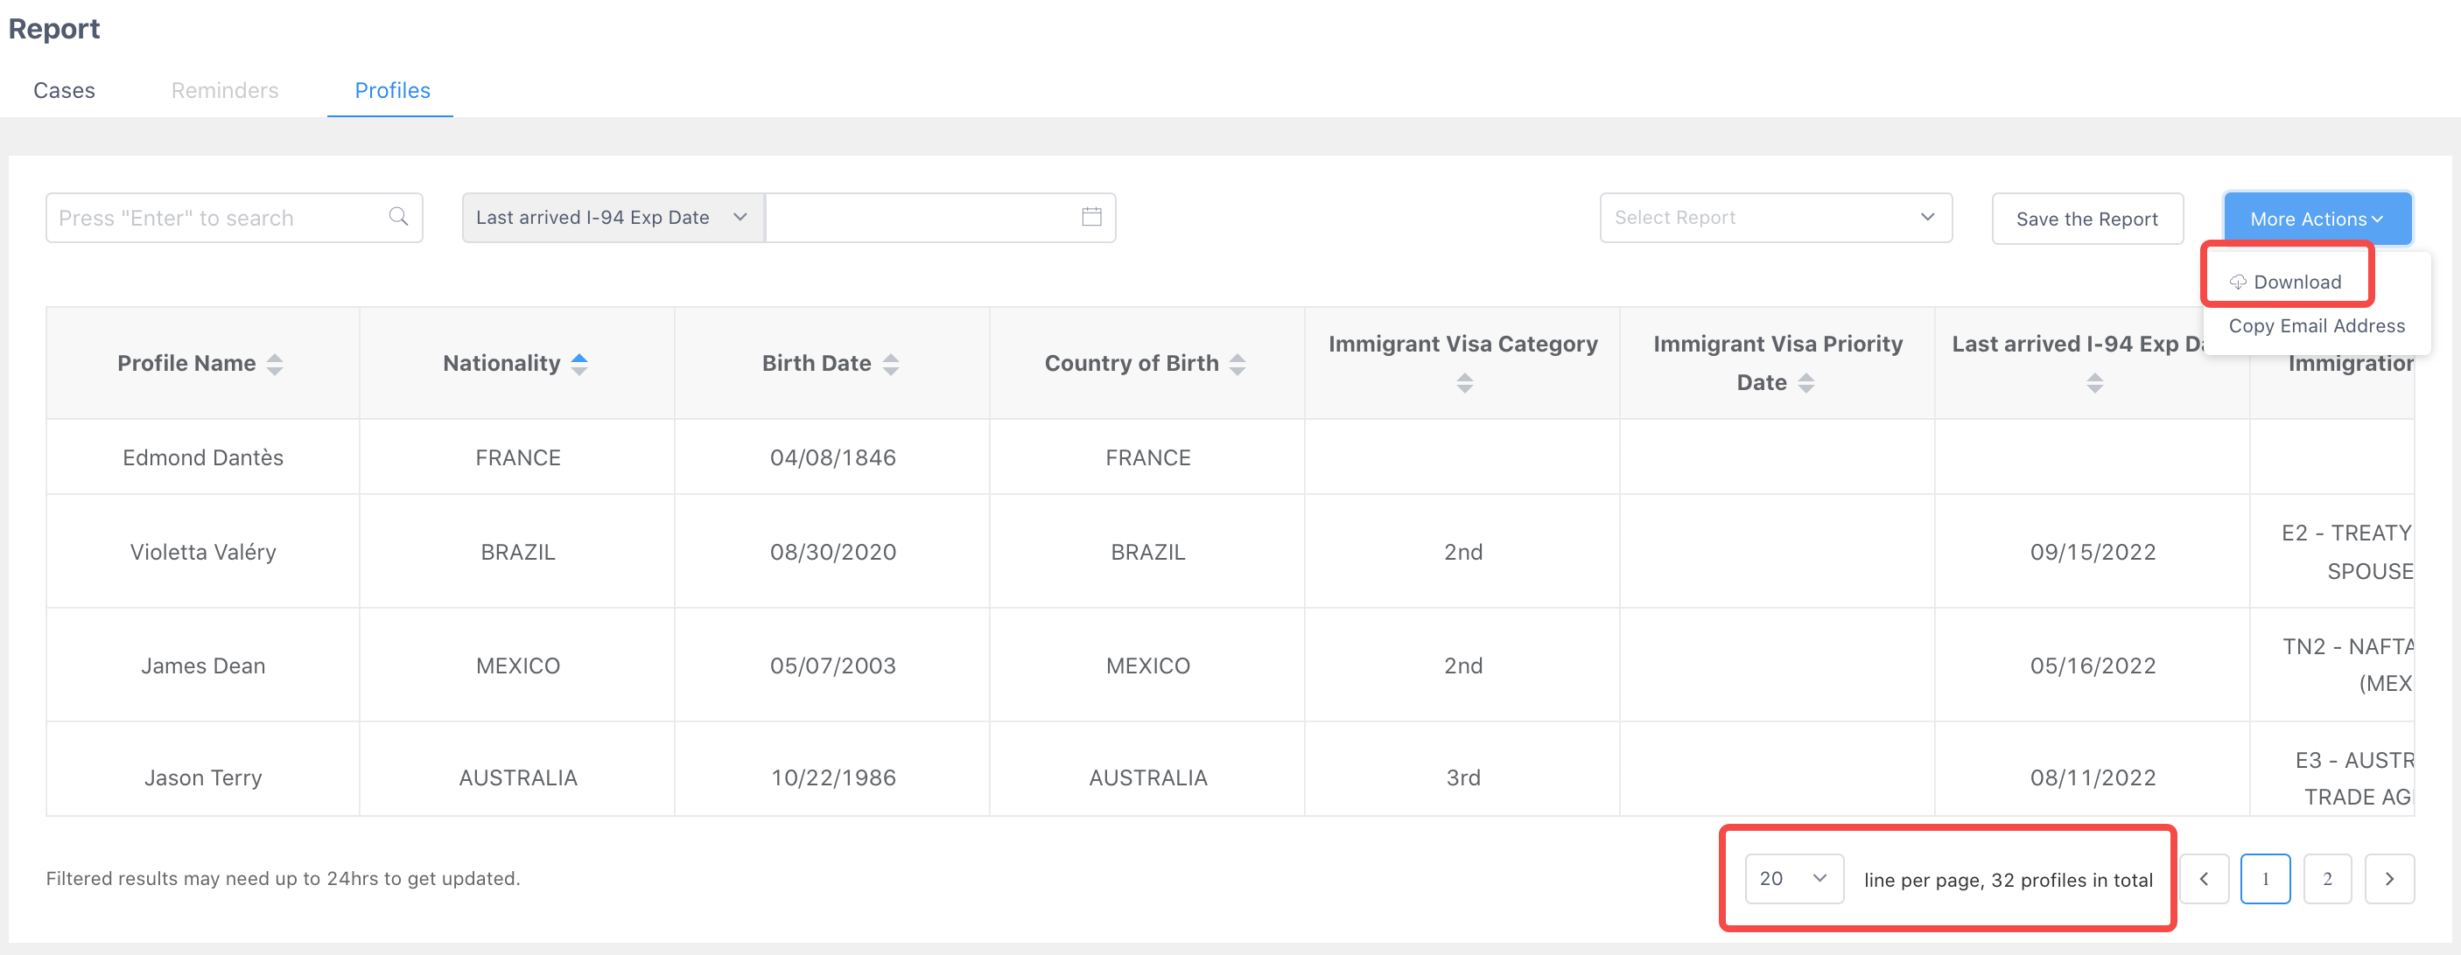This screenshot has height=955, width=2461.
Task: Click birth date 10/22/1986
Action: click(832, 778)
